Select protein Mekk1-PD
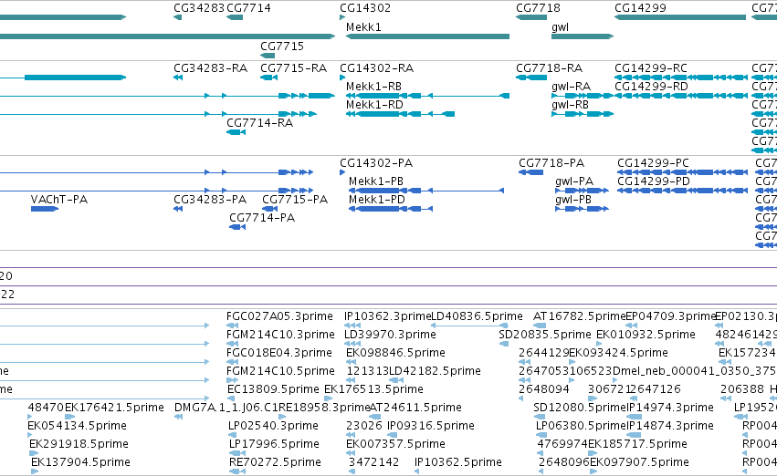The height and width of the screenshot is (476, 777). tap(376, 200)
